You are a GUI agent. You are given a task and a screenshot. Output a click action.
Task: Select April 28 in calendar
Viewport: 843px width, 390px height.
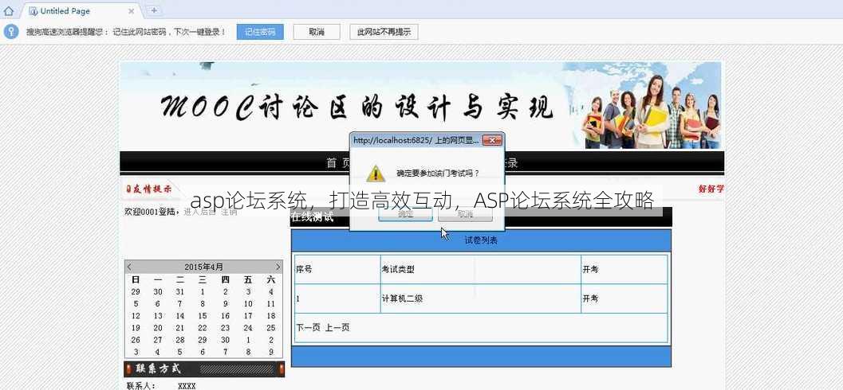click(180, 340)
